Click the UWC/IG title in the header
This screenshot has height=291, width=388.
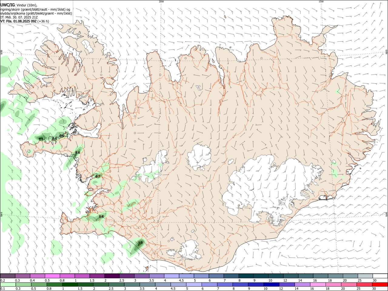(7, 5)
